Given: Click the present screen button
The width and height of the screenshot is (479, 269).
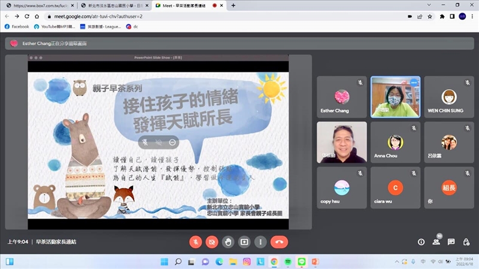Looking at the screenshot, I should click(244, 242).
